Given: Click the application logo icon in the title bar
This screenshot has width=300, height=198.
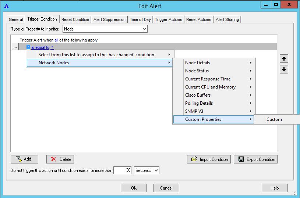Looking at the screenshot, I should [x=7, y=6].
